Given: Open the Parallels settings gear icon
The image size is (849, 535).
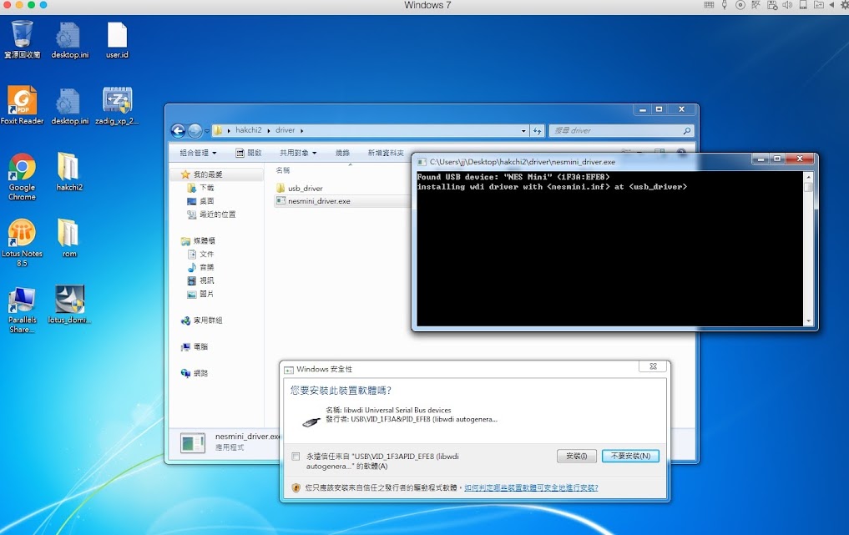Looking at the screenshot, I should [845, 5].
